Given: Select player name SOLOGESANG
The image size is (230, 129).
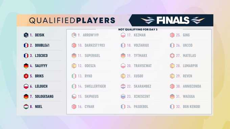Looking at the screenshot, I should [44, 96].
